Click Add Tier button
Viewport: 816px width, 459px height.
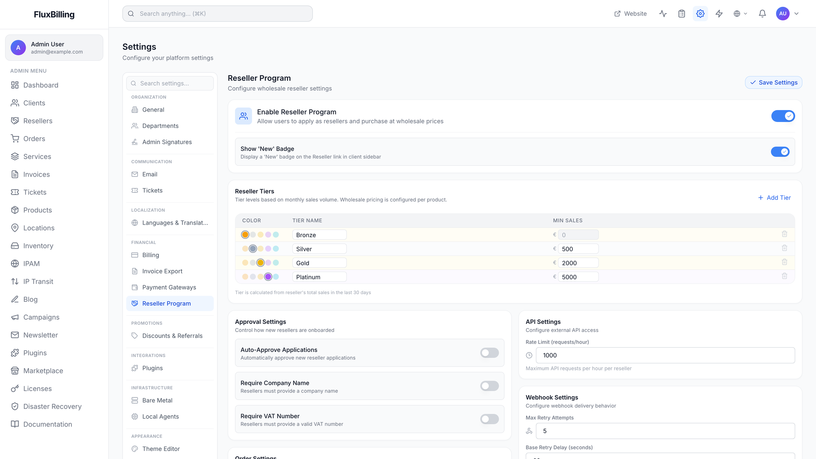point(774,198)
